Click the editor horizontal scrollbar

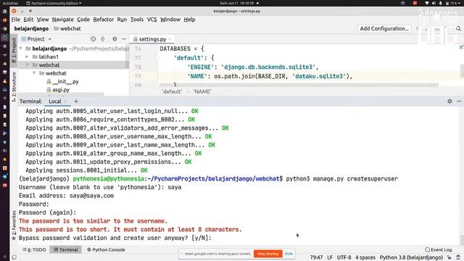[x=299, y=86]
